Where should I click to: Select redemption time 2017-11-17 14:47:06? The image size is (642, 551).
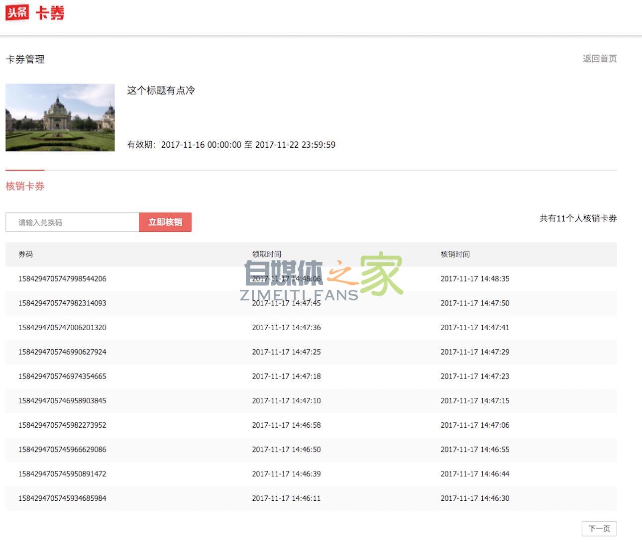[475, 425]
